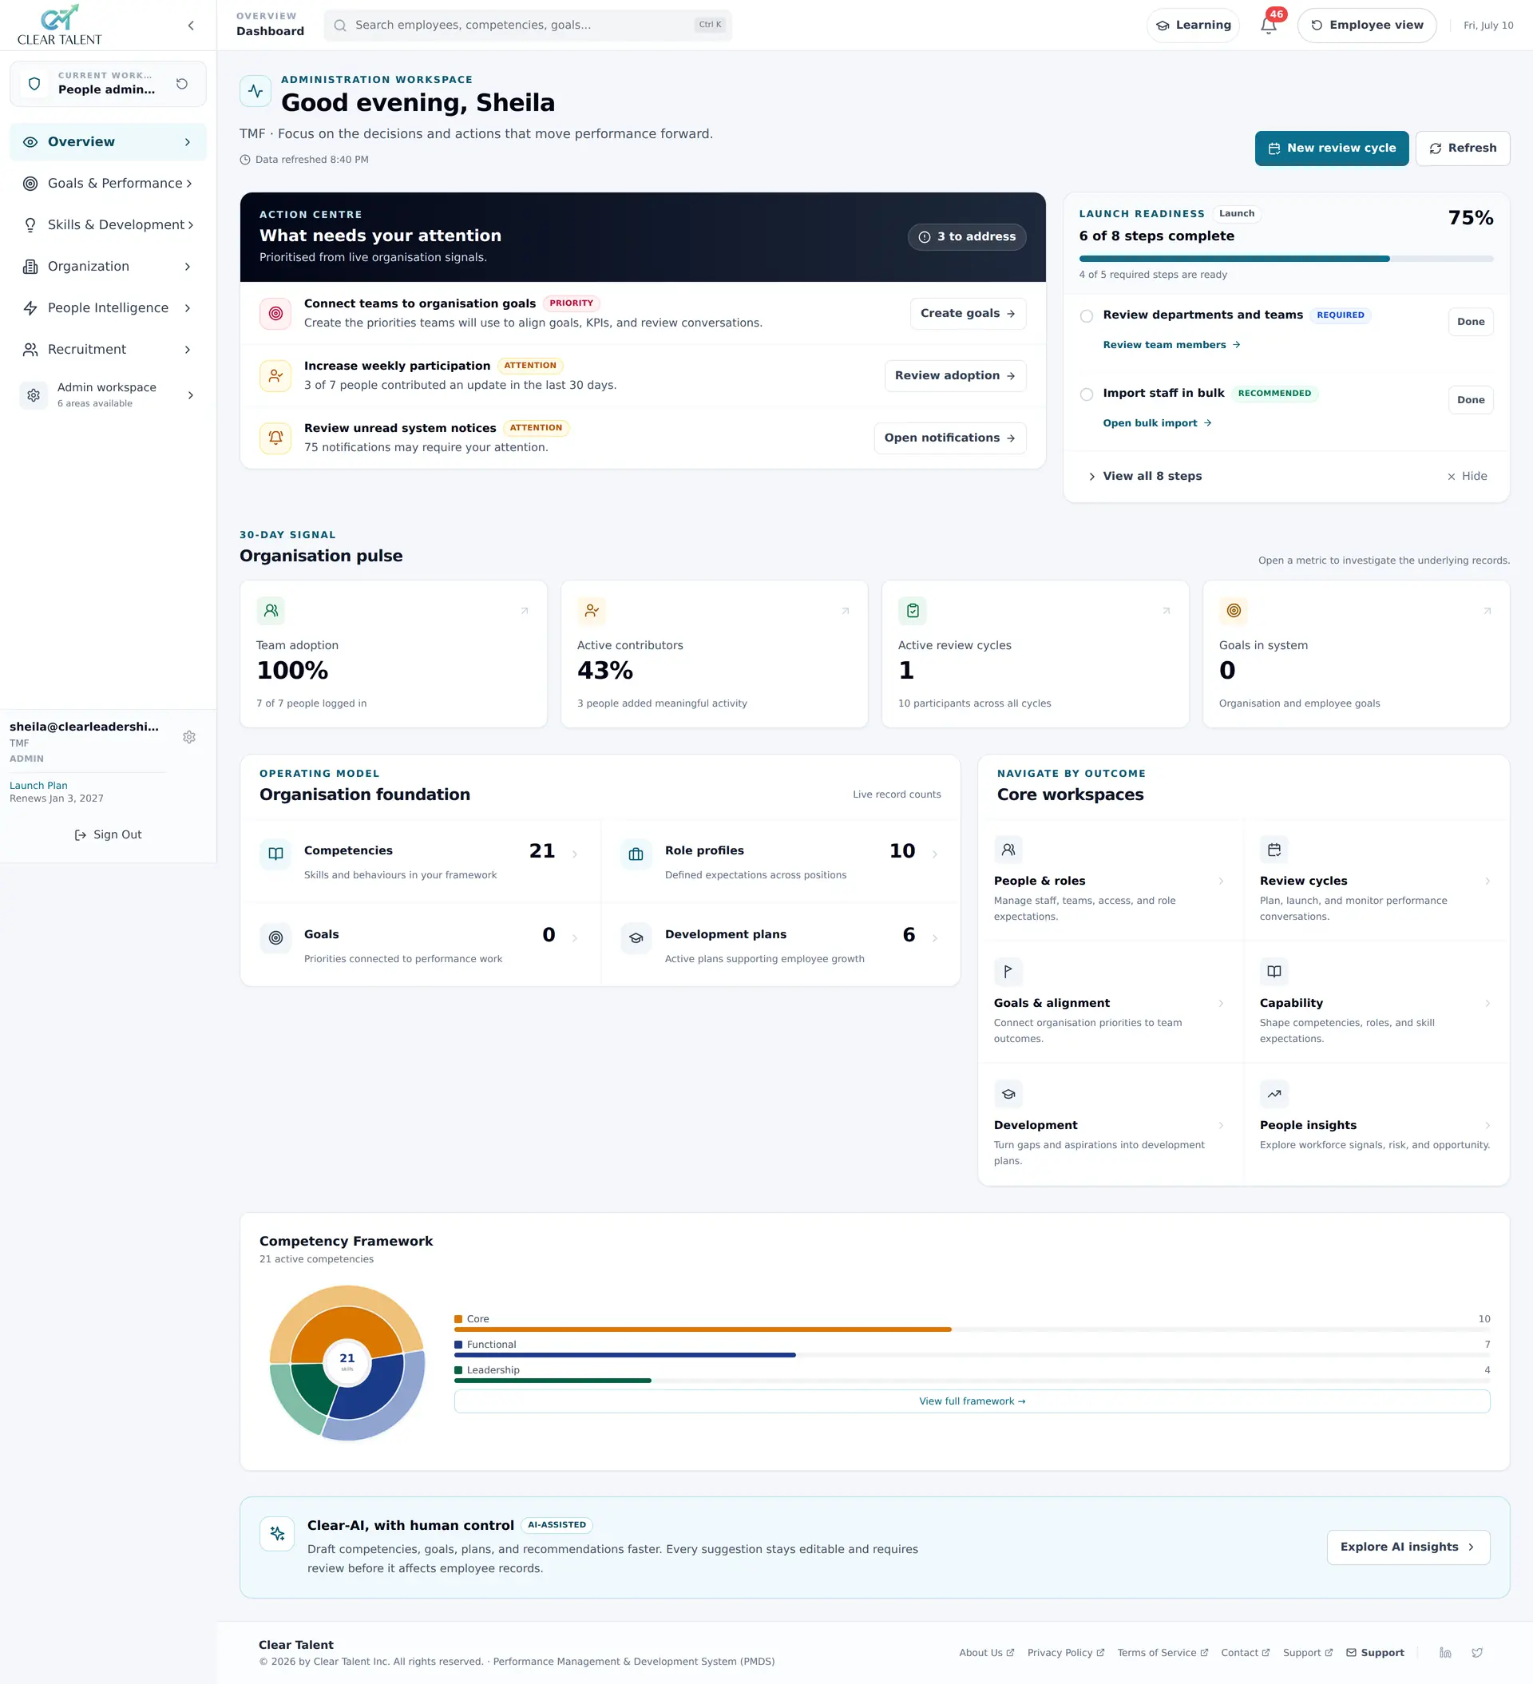Click the Clear-AI sparkle icon
This screenshot has height=1684, width=1533.
(x=276, y=1534)
